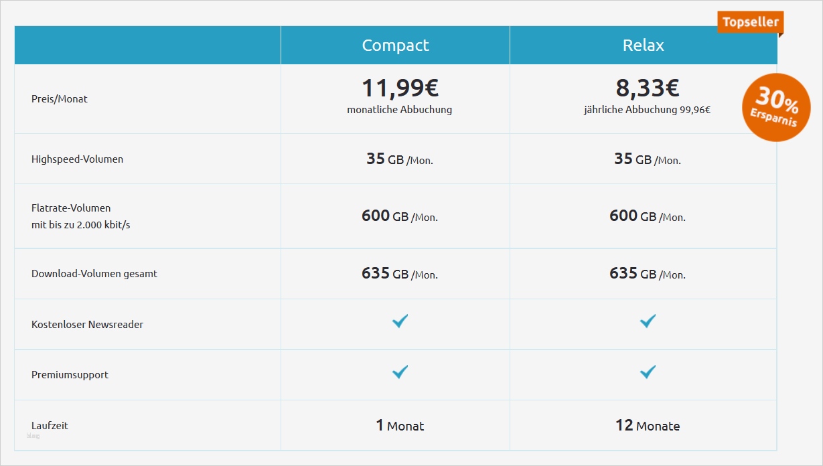The image size is (823, 466).
Task: Click the Download-Volumen gesamt label
Action: [x=94, y=274]
